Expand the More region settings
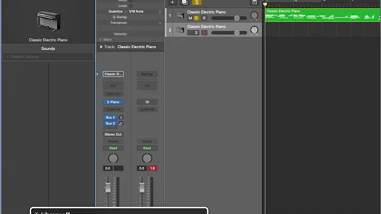This screenshot has width=381, height=214. (105, 40)
